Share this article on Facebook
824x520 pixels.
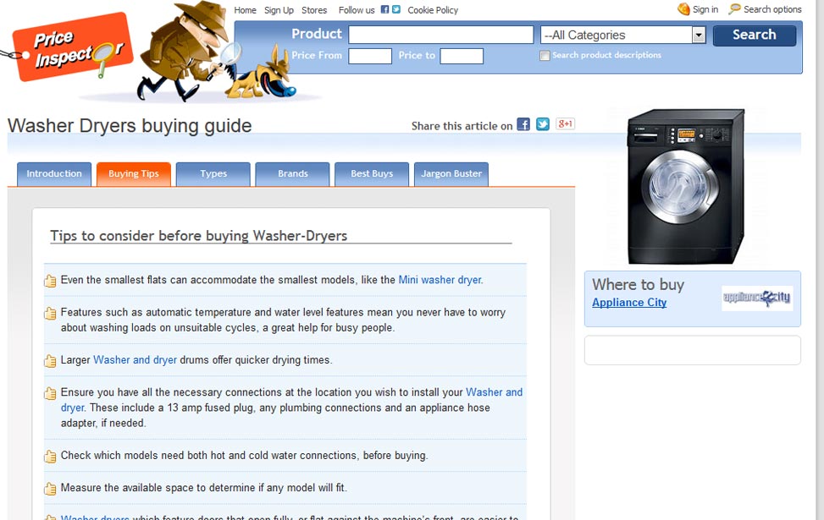tap(523, 124)
